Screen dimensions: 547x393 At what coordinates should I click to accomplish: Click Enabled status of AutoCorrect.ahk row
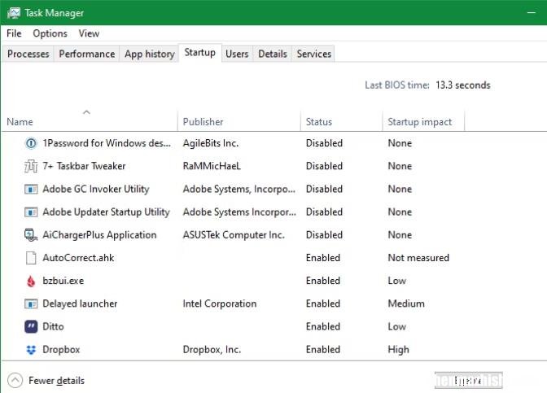coord(322,258)
